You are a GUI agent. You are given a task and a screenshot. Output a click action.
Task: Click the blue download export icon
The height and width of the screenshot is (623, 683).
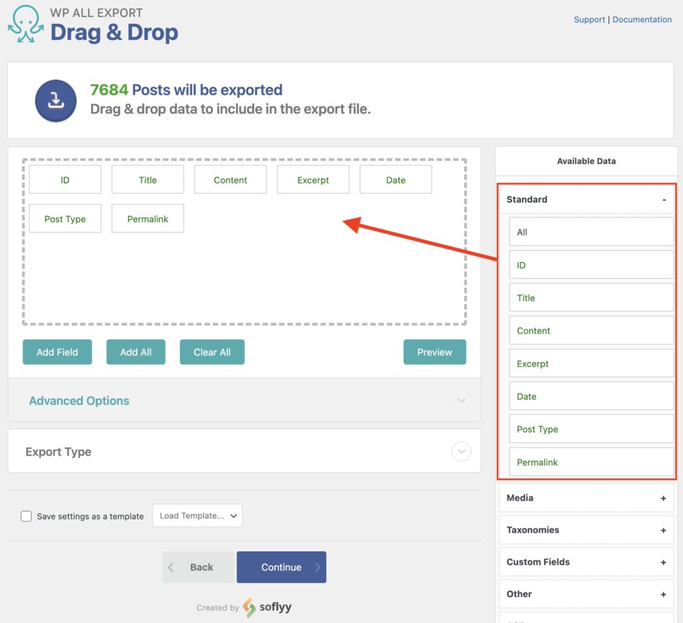(55, 100)
